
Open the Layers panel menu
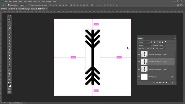[175, 38]
